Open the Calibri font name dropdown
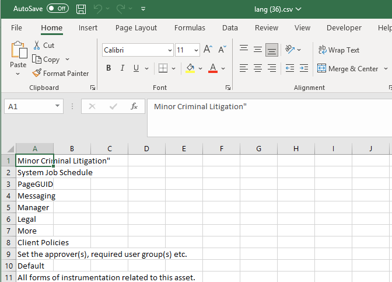 pos(170,51)
